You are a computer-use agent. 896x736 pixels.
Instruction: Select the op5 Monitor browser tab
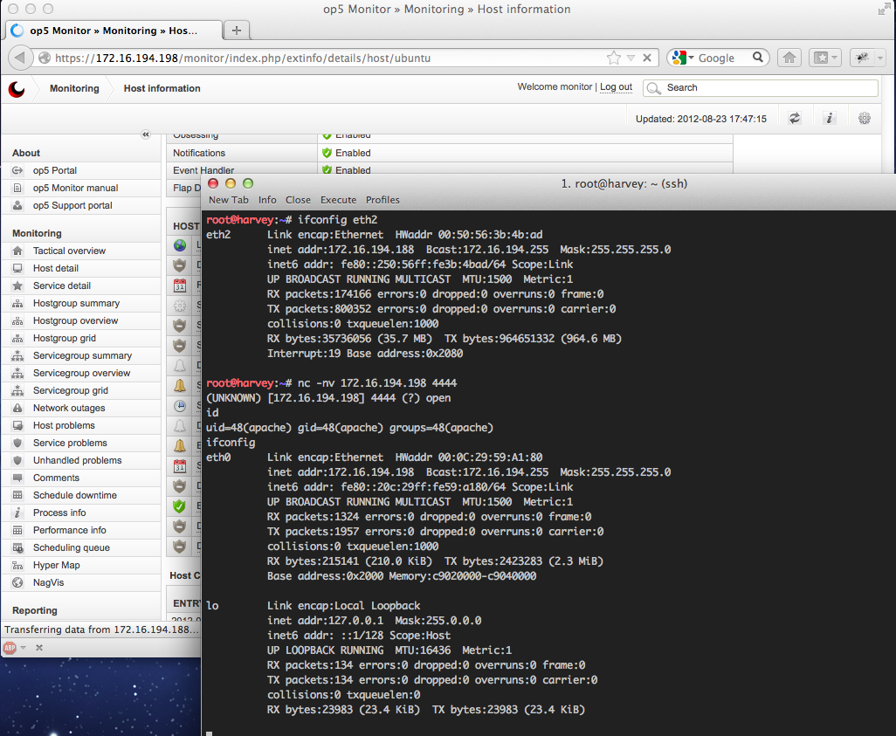114,31
